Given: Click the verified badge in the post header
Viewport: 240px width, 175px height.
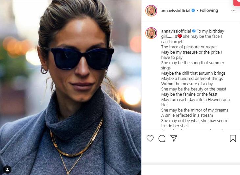Looking at the screenshot, I should click(193, 11).
